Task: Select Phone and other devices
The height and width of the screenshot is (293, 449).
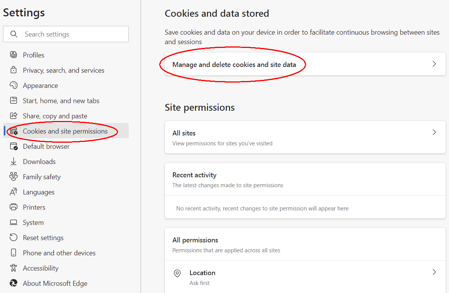Action: coord(59,253)
